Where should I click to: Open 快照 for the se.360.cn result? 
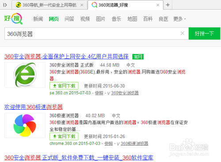point(99,93)
